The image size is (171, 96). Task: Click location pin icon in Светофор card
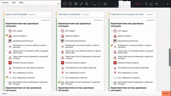[63, 73]
